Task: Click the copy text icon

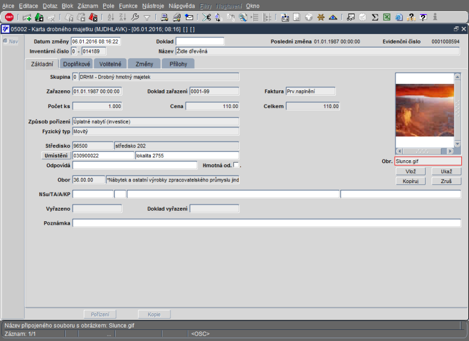Action: (x=218, y=18)
